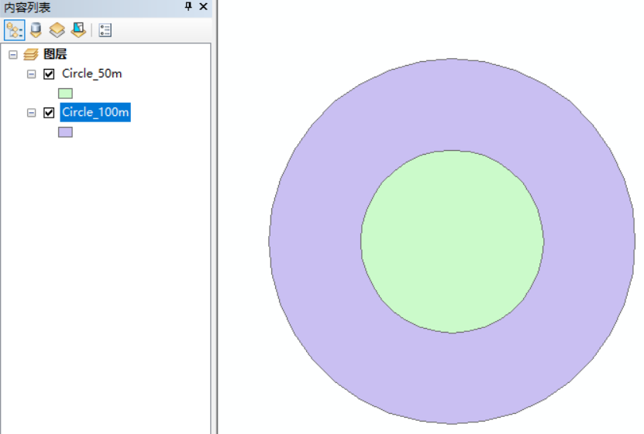Collapse the Circle_100m layer legend
644x434 pixels.
(31, 112)
